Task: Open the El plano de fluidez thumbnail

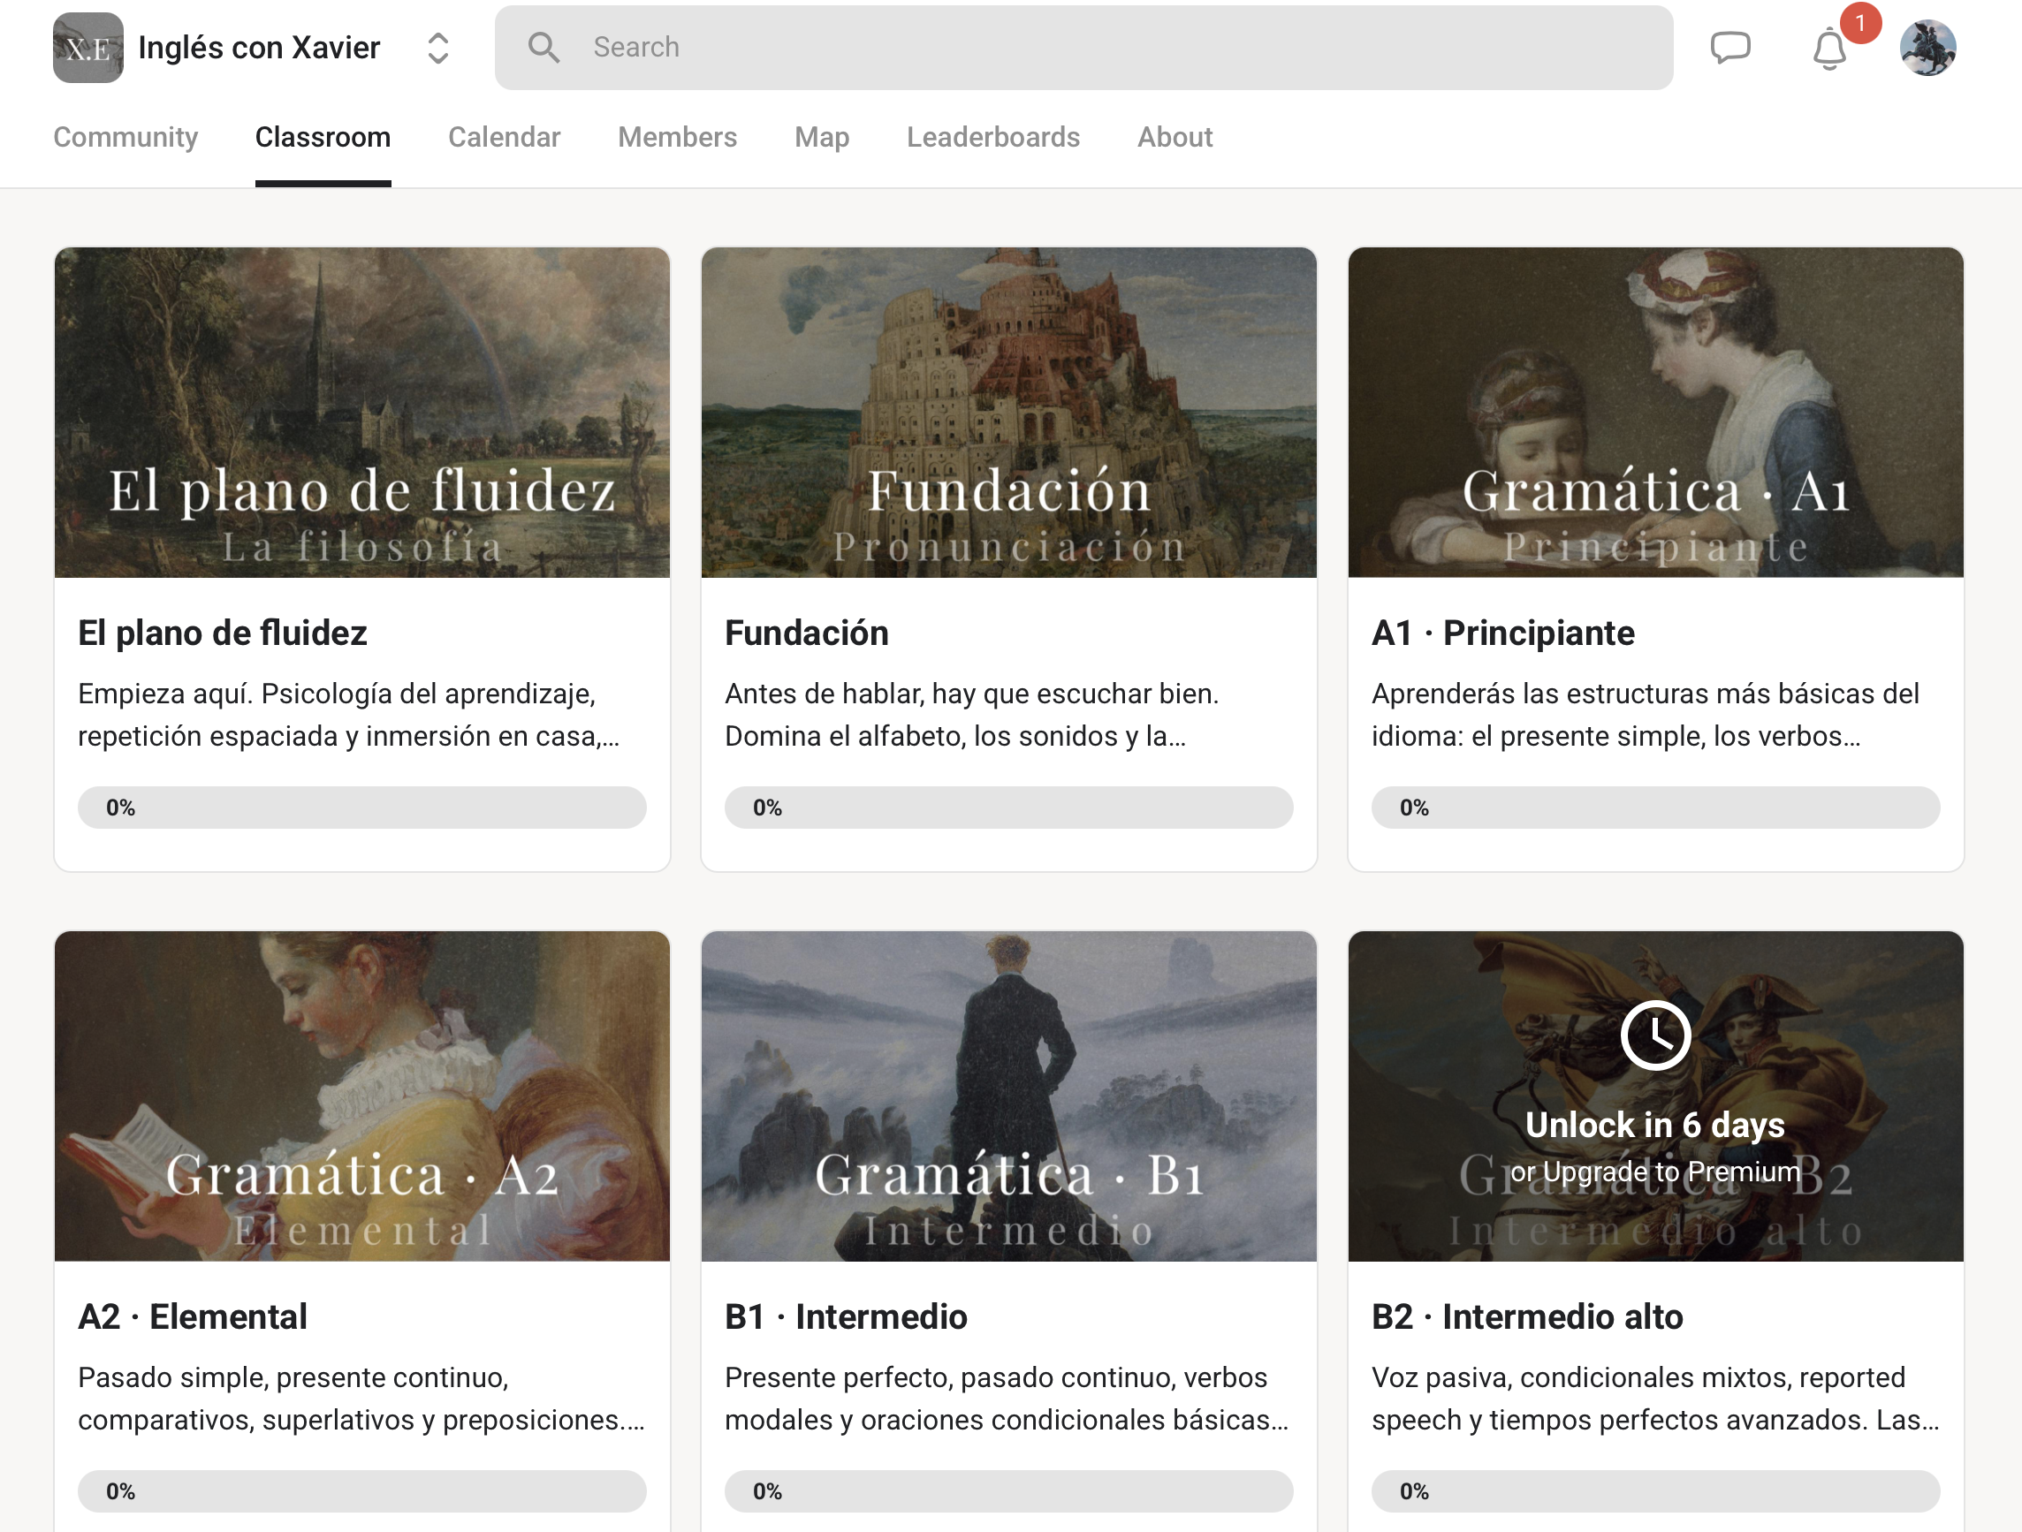Action: coord(362,413)
